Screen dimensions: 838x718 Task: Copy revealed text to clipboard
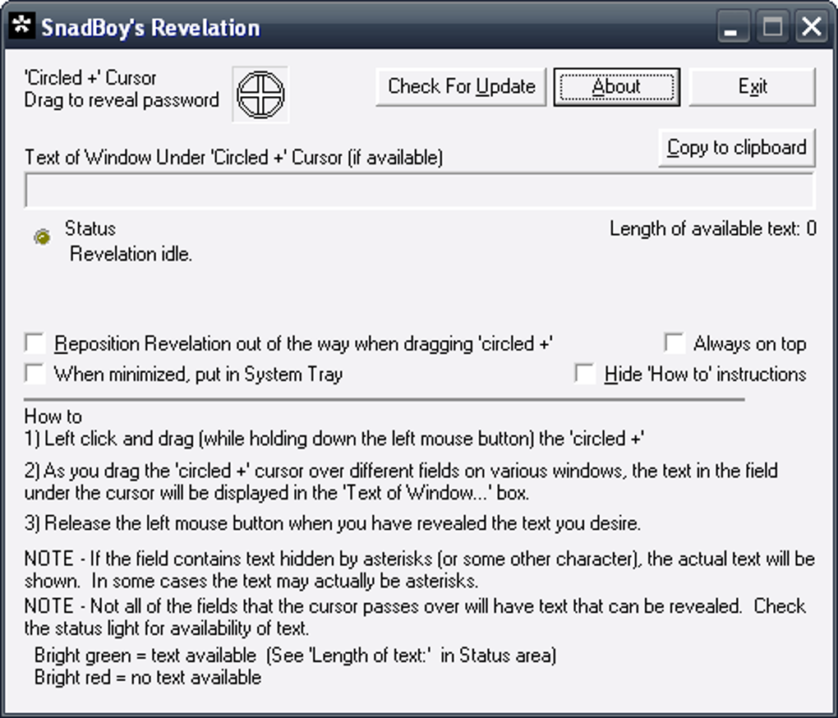737,147
